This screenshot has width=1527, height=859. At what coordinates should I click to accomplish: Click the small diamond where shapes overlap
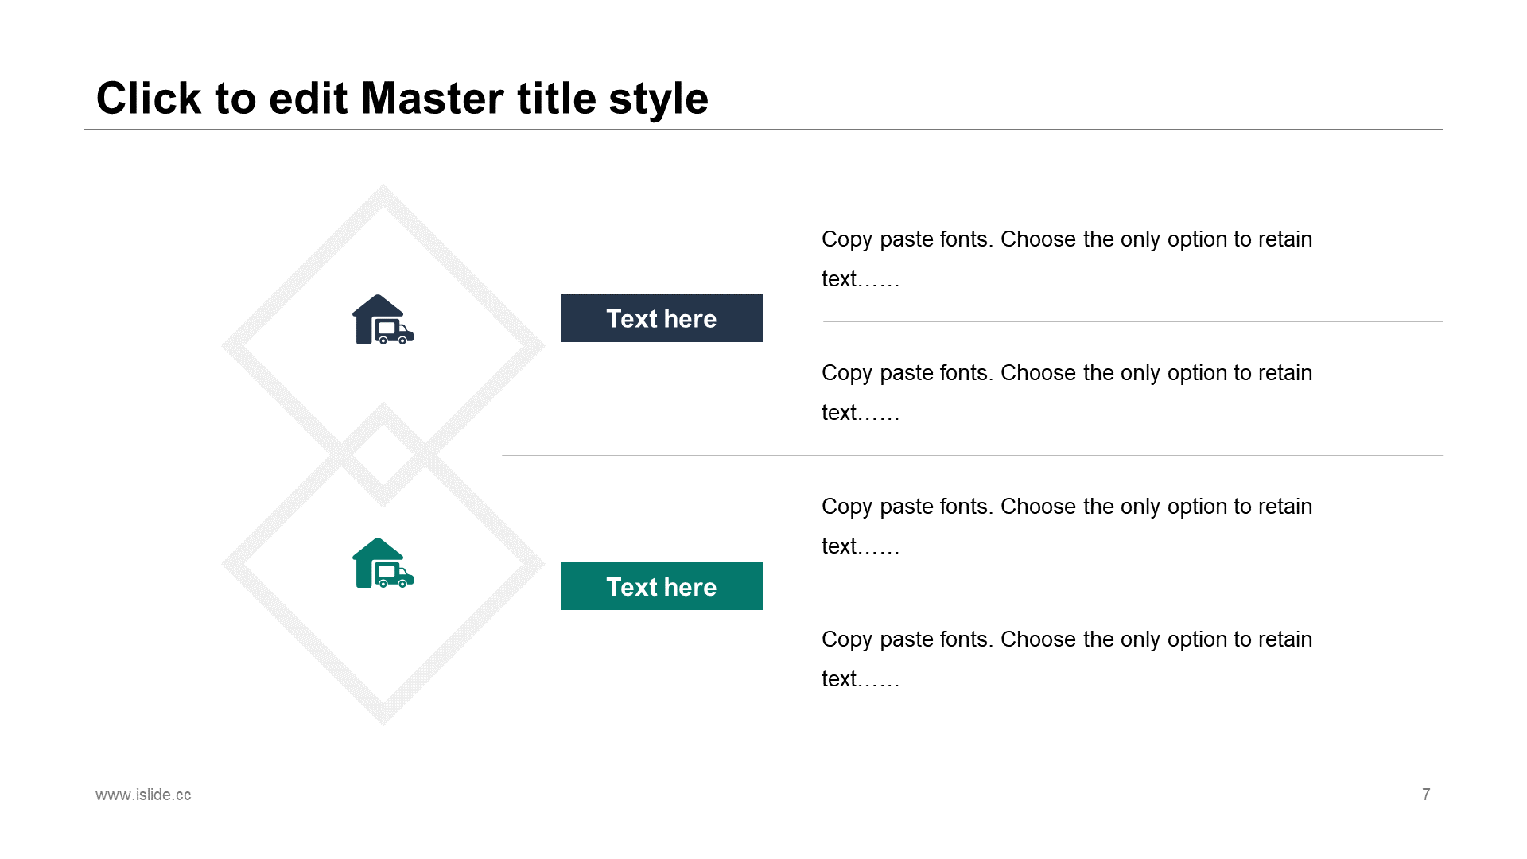pos(383,455)
